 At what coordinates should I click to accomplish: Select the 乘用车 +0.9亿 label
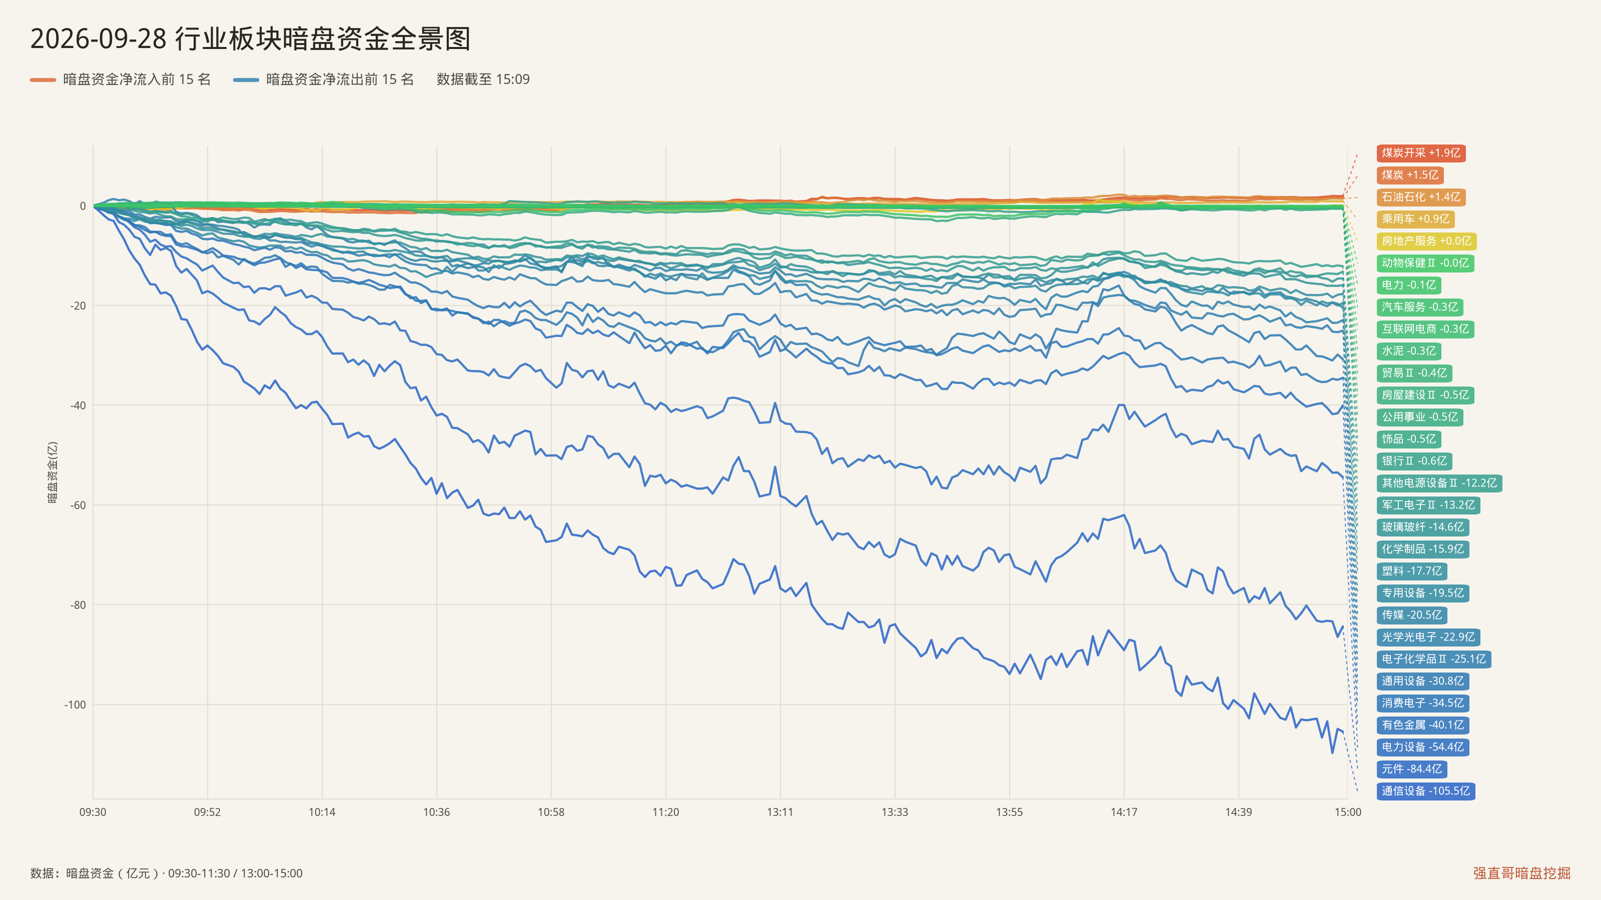pyautogui.click(x=1415, y=218)
